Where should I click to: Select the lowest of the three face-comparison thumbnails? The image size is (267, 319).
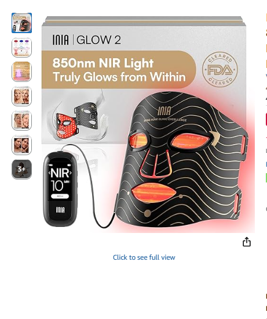21,145
